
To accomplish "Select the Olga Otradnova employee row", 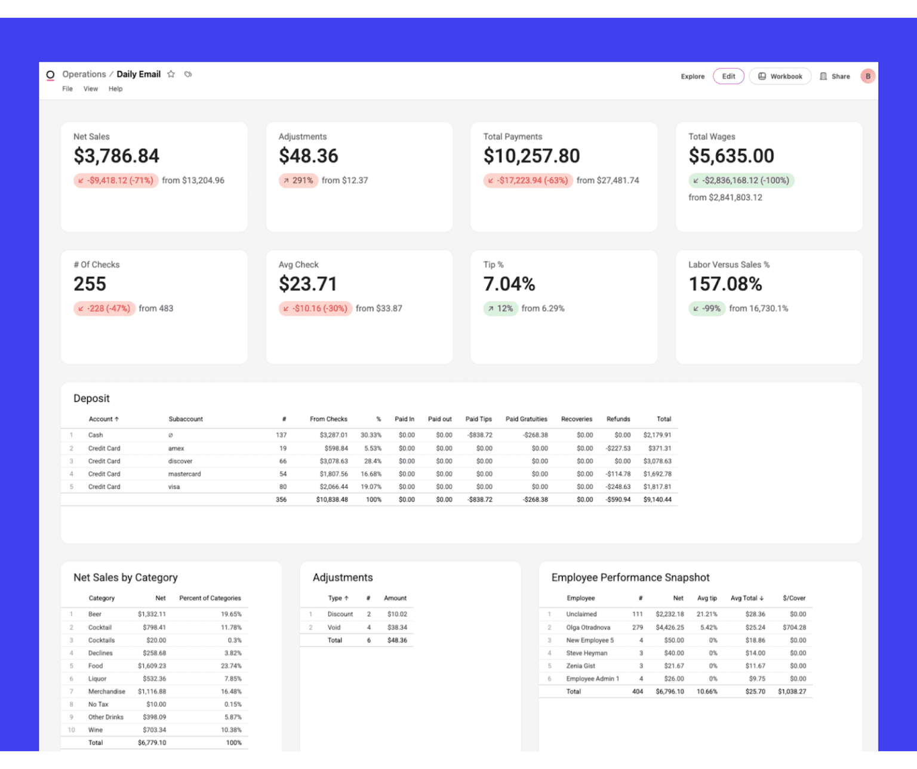I will pos(588,627).
